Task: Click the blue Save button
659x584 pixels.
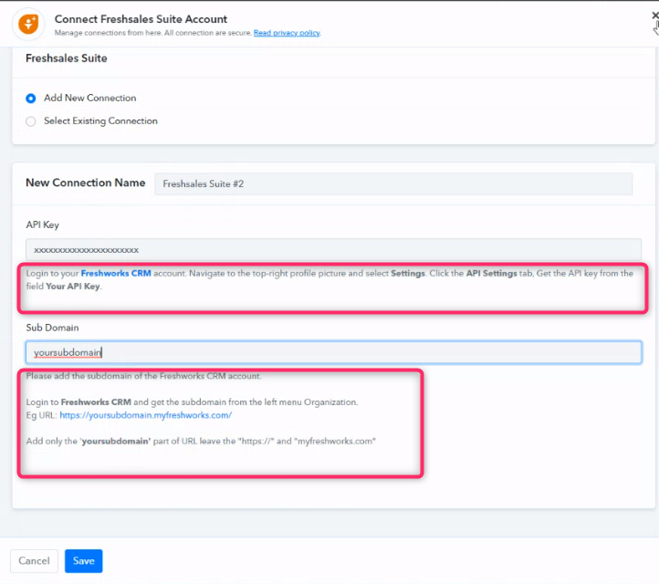Action: click(84, 561)
